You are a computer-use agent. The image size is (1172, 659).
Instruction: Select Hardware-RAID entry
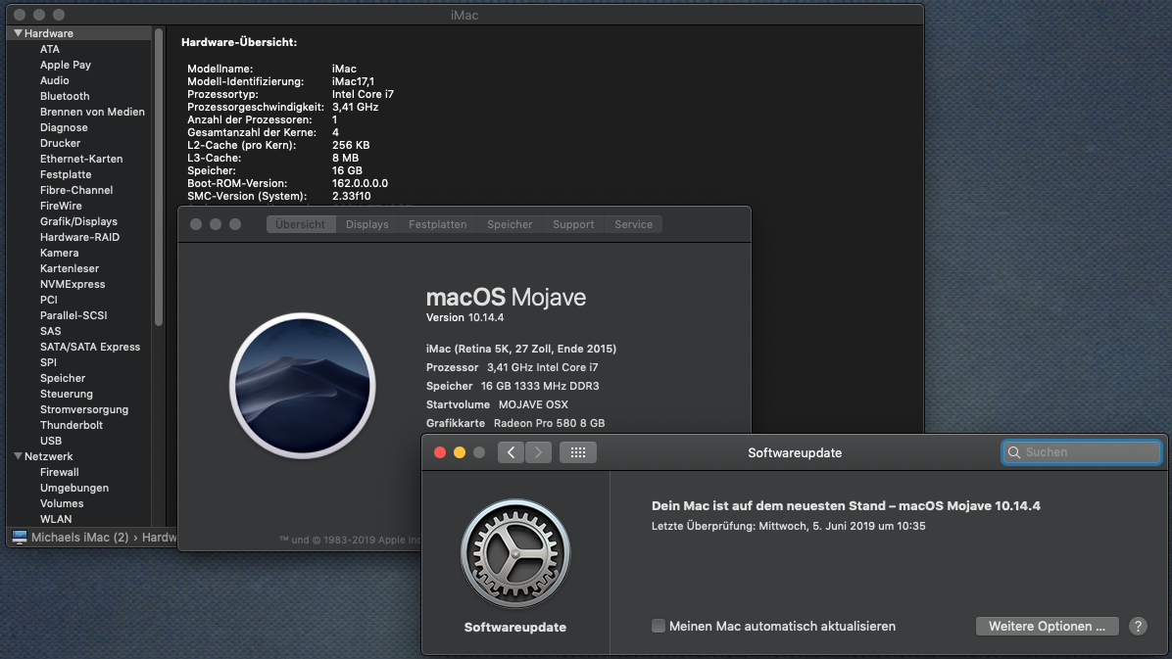pos(79,237)
